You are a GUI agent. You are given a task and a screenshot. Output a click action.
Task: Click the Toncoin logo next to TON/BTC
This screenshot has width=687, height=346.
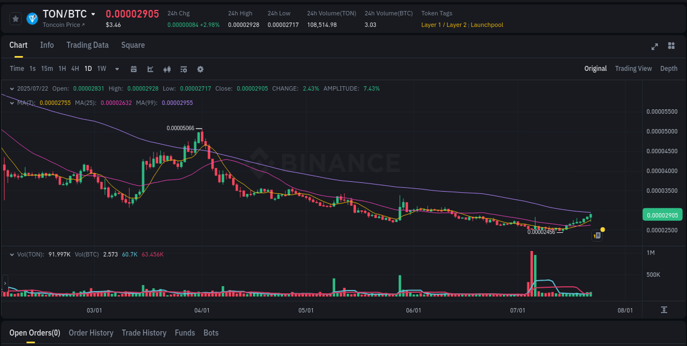coord(32,17)
